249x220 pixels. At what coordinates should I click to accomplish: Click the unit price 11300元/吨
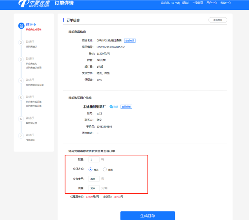tap(103, 54)
